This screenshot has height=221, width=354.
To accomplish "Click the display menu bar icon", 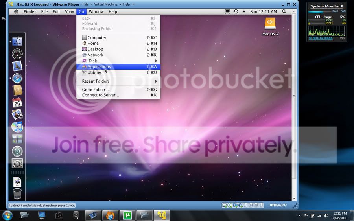I will pyautogui.click(x=228, y=11).
